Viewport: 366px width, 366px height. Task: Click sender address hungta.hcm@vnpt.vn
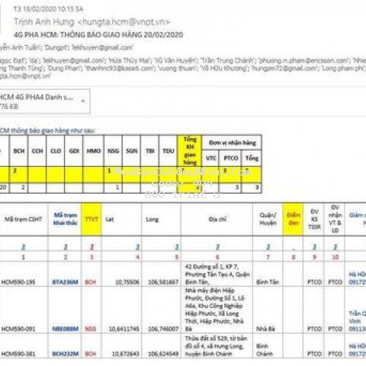click(x=124, y=22)
